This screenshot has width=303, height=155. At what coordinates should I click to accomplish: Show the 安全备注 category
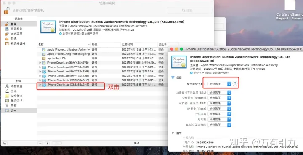tap(19, 96)
